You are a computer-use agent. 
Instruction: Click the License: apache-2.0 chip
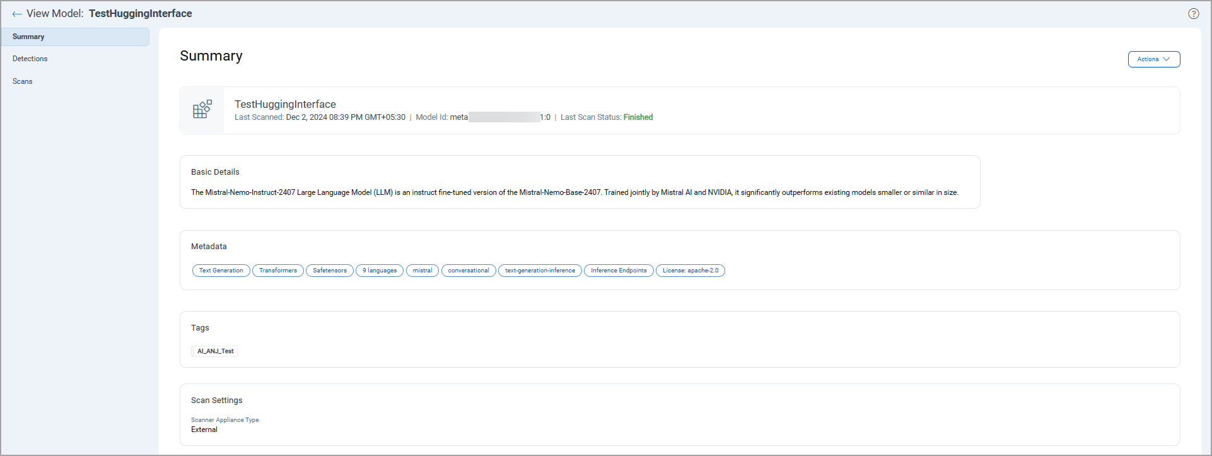690,271
